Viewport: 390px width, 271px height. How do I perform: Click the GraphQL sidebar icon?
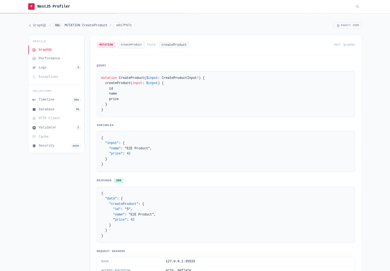point(34,50)
